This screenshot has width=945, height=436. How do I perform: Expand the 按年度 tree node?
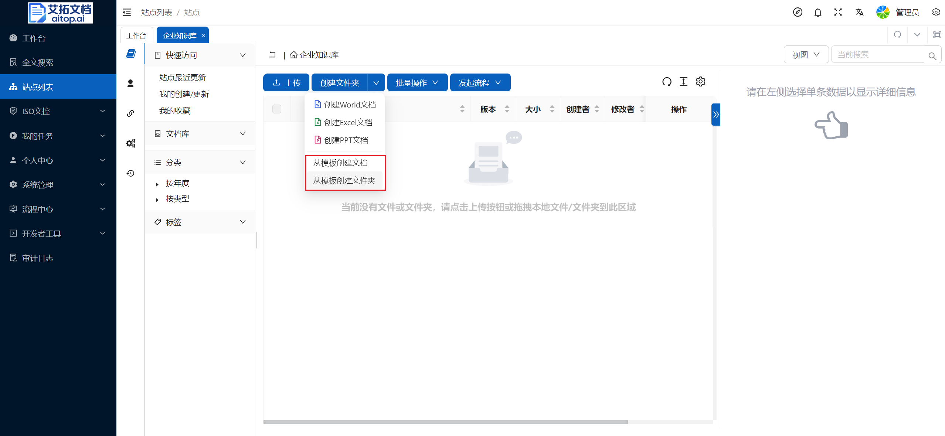tap(157, 184)
